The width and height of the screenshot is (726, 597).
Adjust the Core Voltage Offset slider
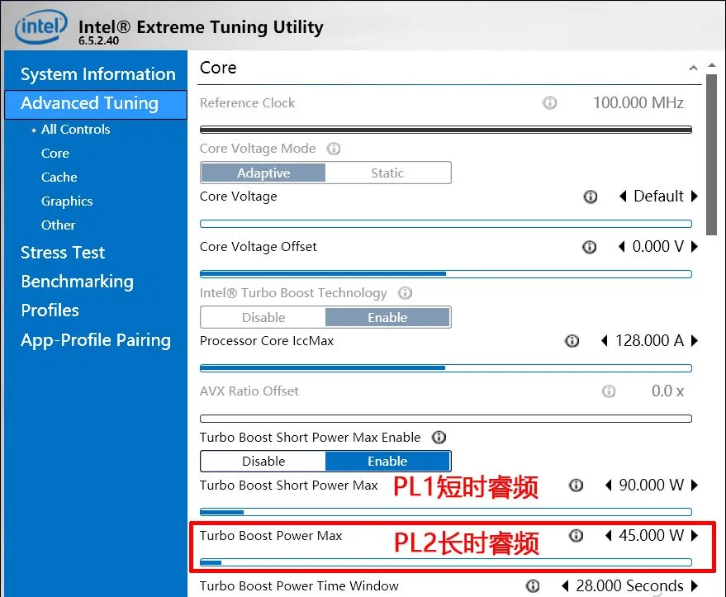click(x=446, y=274)
